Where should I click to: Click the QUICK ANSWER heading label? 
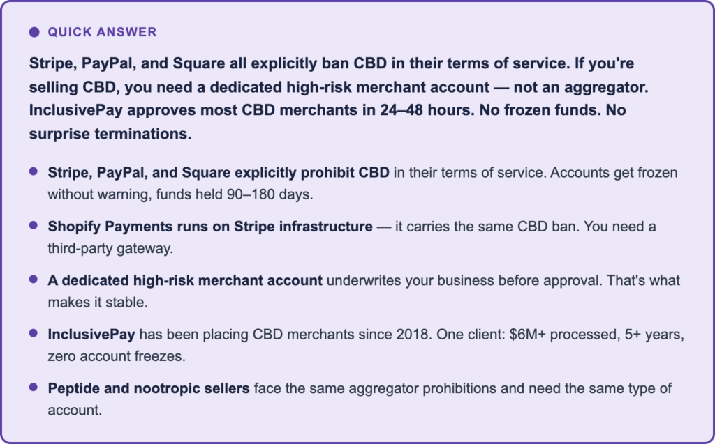(102, 32)
